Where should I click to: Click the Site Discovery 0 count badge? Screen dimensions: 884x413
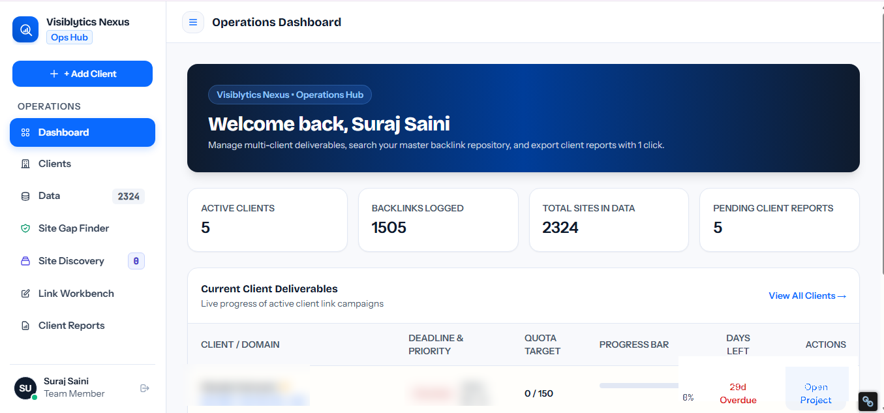point(136,261)
